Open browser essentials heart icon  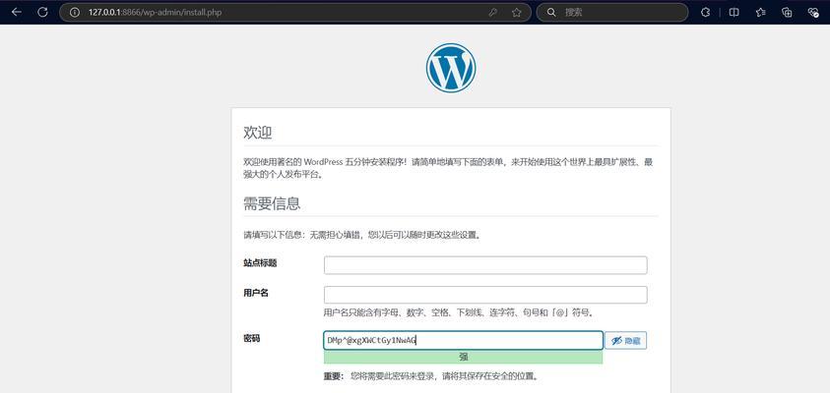(x=813, y=12)
